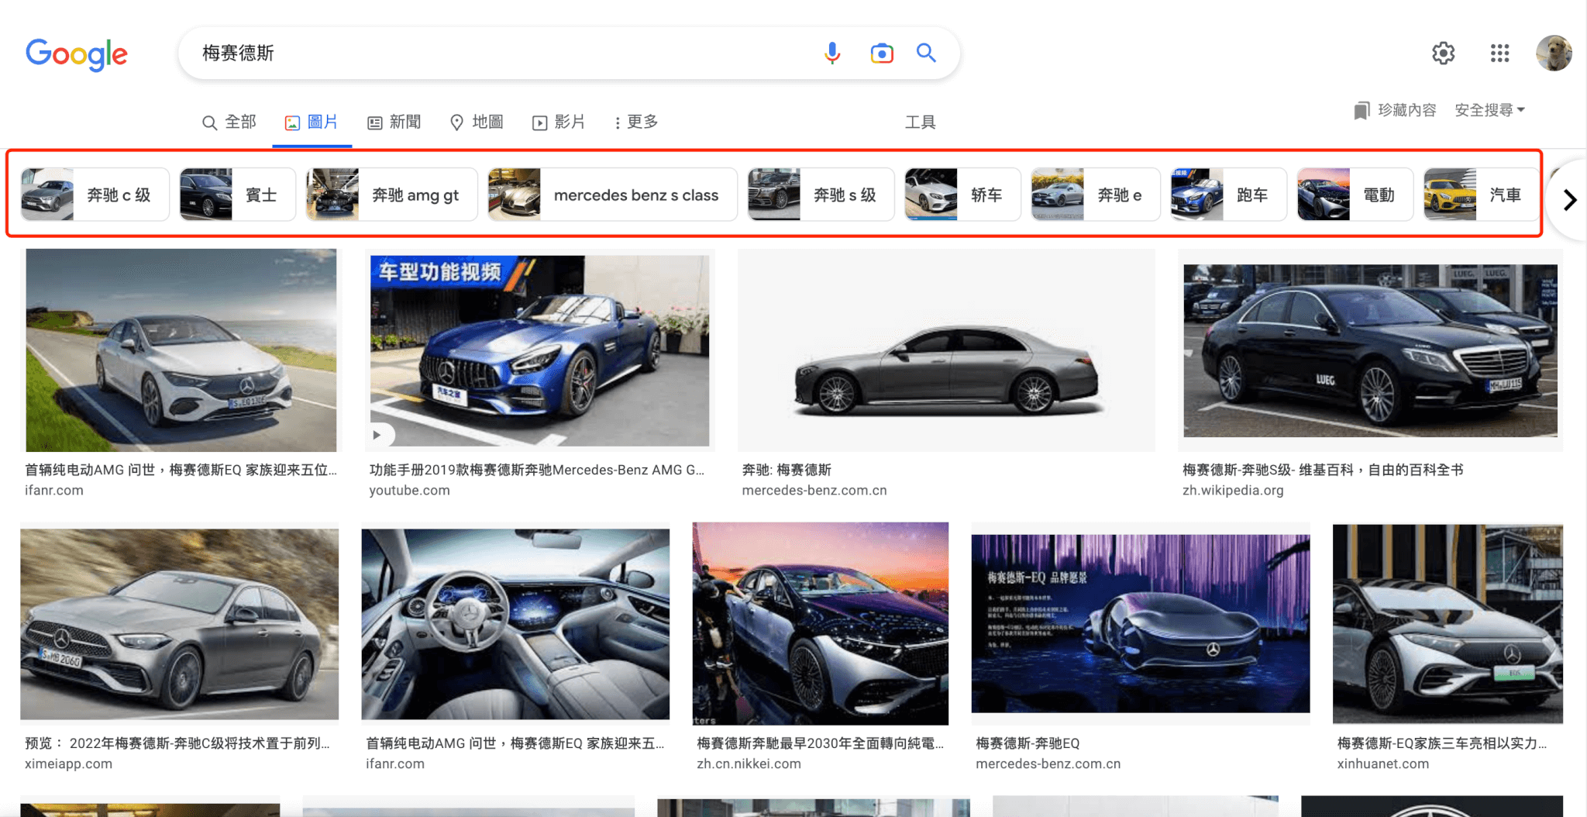Click the zh.wikipedia.org source text

[x=1233, y=490]
